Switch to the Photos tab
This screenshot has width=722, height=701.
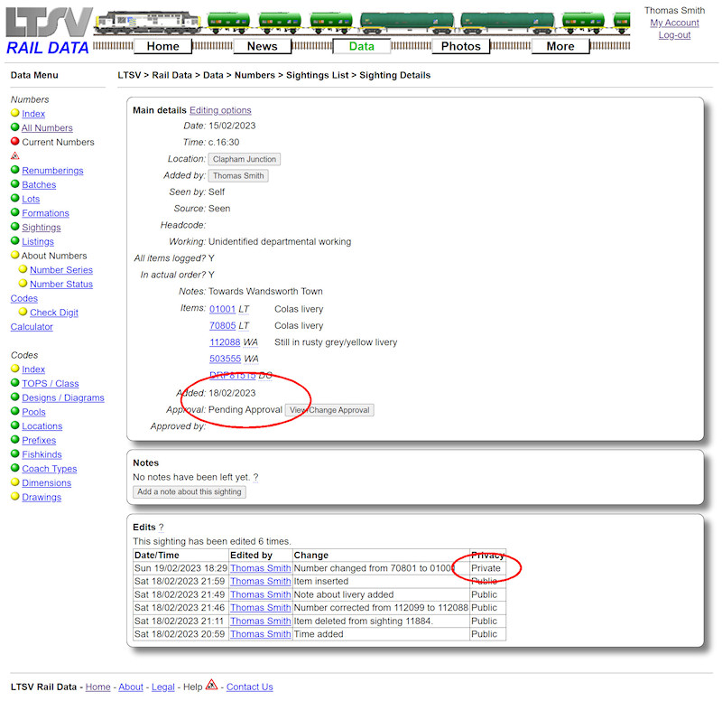pos(460,45)
